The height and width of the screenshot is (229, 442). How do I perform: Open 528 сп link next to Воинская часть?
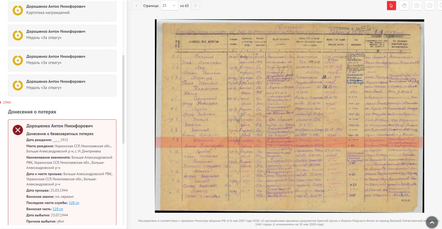[58, 209]
